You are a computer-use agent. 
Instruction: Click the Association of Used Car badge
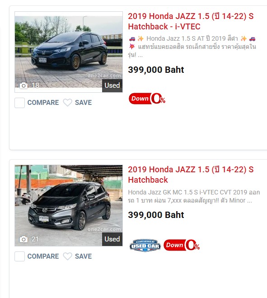click(x=145, y=246)
